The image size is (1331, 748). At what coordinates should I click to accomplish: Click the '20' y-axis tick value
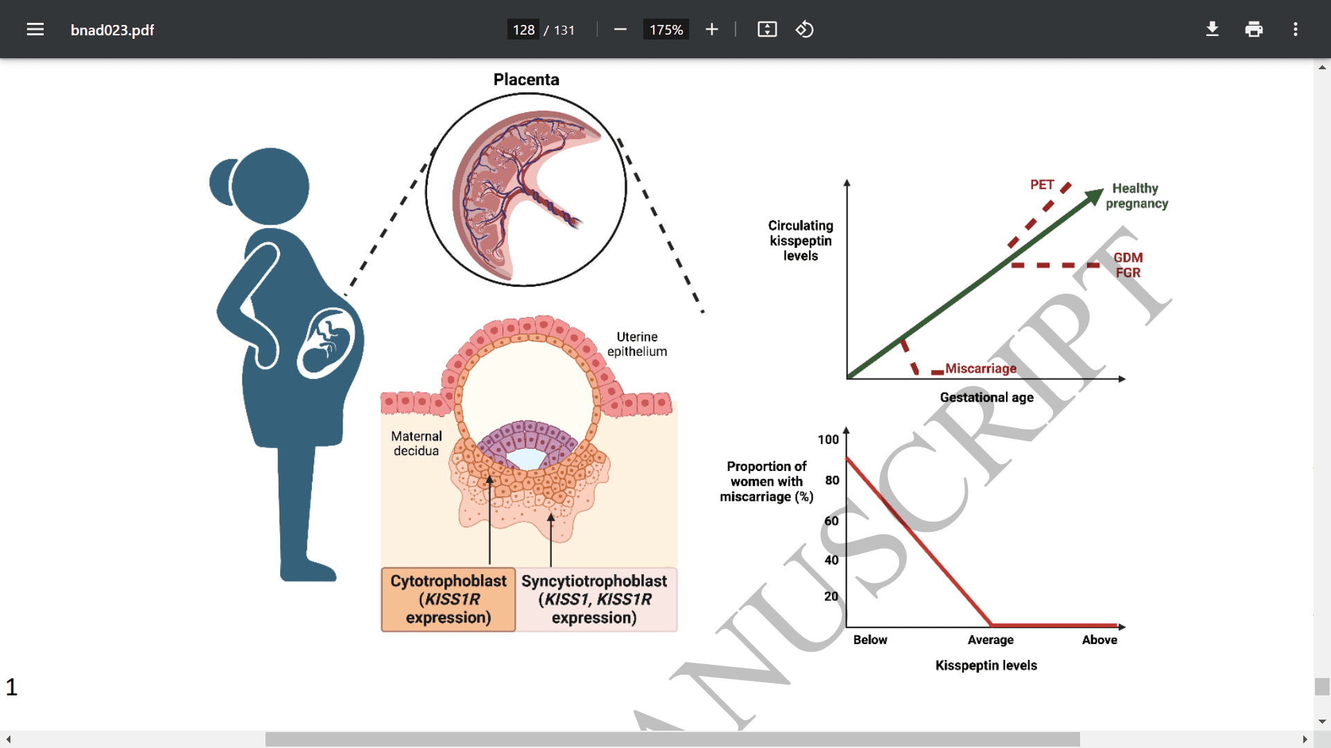(831, 596)
